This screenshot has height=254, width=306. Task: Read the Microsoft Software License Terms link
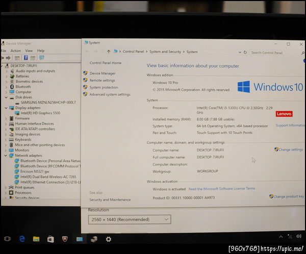click(222, 189)
